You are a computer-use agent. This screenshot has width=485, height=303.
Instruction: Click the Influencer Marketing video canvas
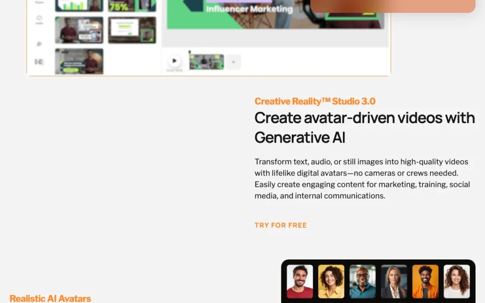click(x=275, y=14)
